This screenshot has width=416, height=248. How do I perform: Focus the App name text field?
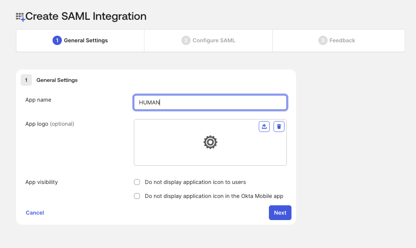[210, 102]
